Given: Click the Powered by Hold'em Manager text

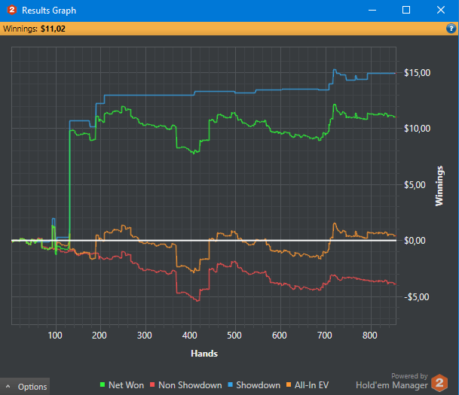Looking at the screenshot, I should tap(392, 381).
